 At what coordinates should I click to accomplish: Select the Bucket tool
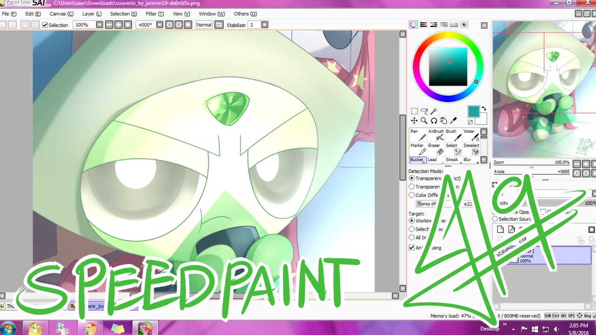418,160
